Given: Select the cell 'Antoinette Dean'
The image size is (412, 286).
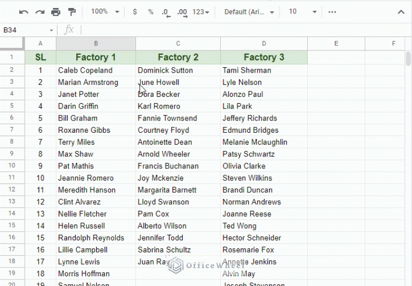Looking at the screenshot, I should click(178, 142).
